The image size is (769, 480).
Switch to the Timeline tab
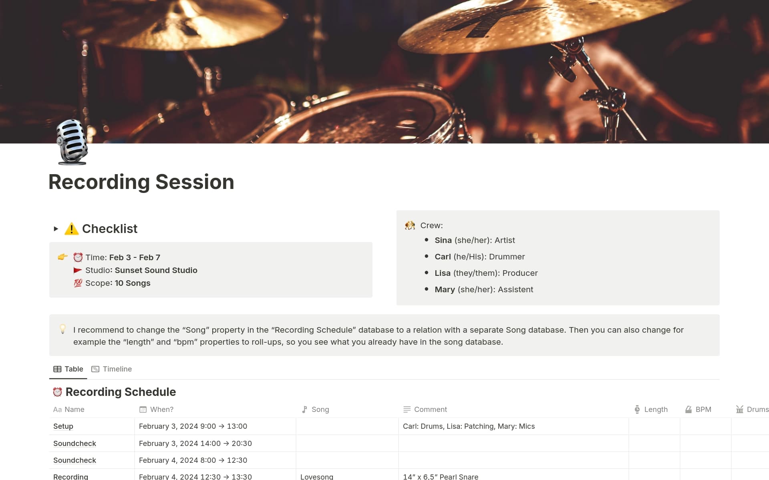click(117, 369)
